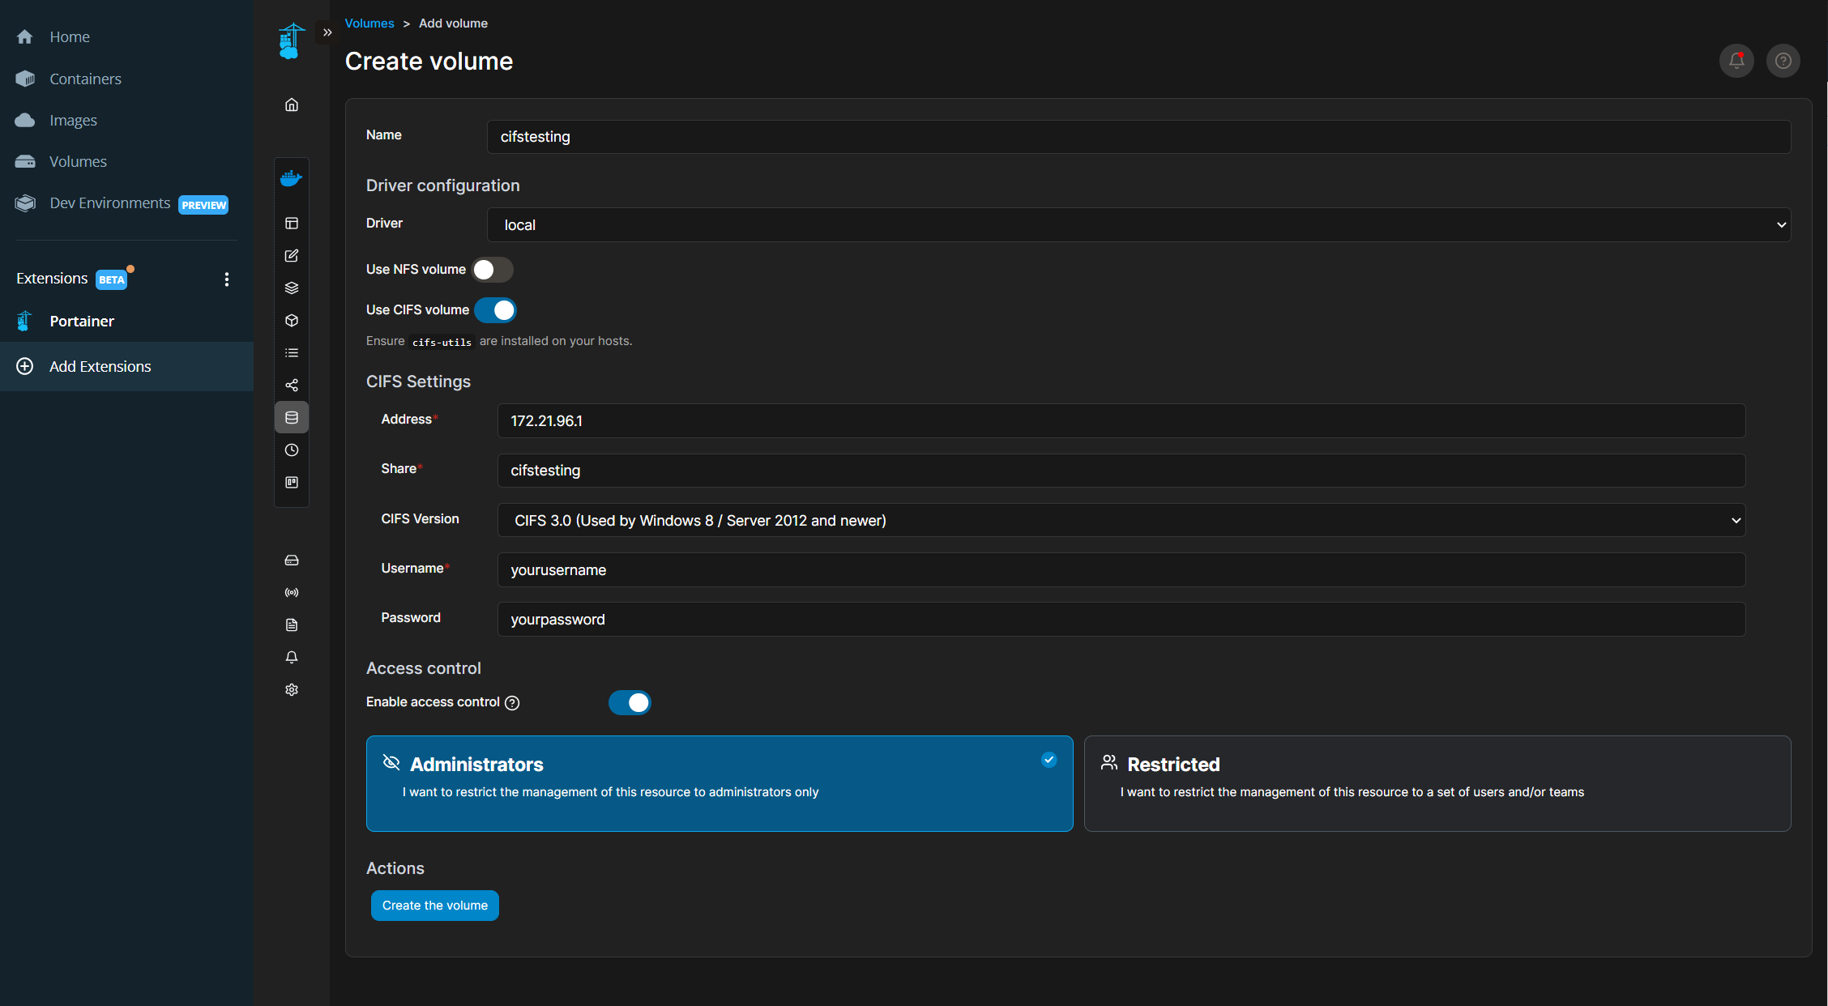The width and height of the screenshot is (1828, 1006).
Task: Click the cifs-utils code text
Action: 442,343
